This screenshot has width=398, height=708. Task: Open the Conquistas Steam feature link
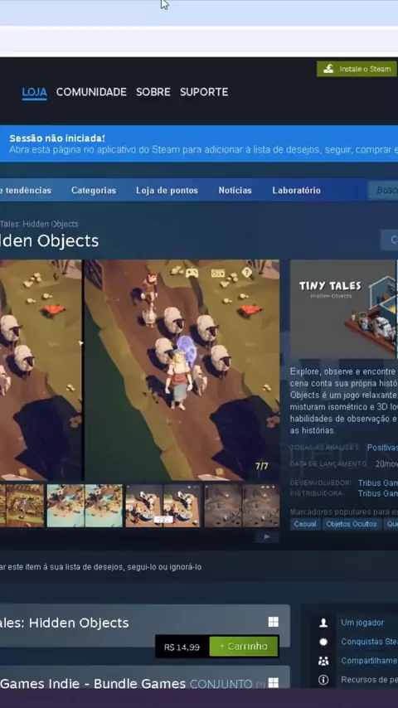(x=369, y=642)
